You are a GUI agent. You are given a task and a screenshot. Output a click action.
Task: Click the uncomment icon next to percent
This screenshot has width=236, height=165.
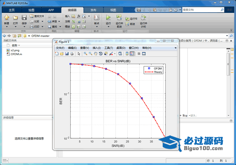pyautogui.click(x=79, y=21)
